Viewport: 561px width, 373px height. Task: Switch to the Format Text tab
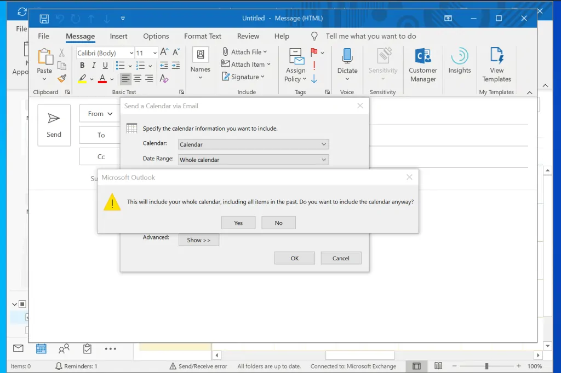coord(202,36)
